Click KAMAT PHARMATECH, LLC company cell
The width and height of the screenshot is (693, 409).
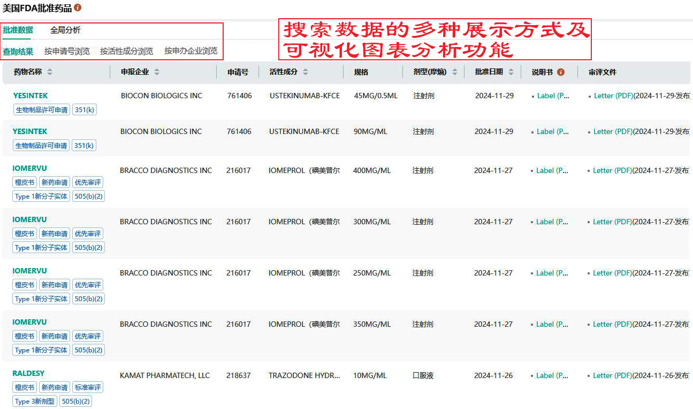tap(165, 375)
